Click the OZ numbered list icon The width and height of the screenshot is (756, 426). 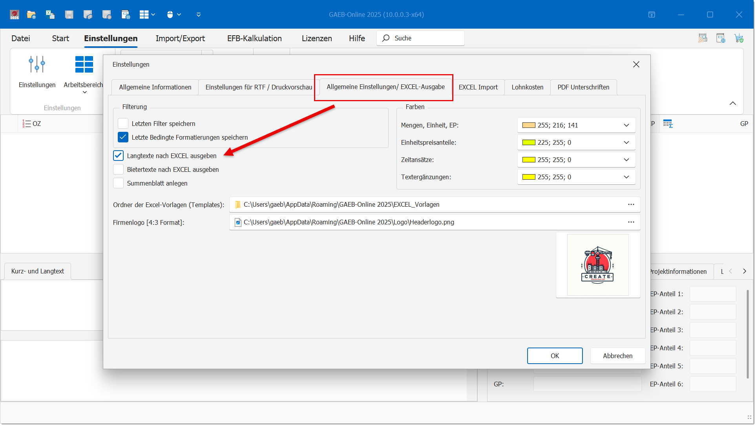(26, 124)
